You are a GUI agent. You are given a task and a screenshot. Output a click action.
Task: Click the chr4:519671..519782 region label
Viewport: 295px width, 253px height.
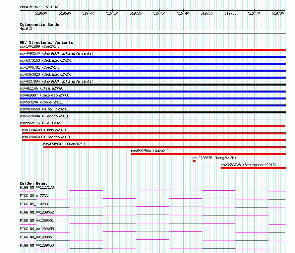(x=39, y=7)
